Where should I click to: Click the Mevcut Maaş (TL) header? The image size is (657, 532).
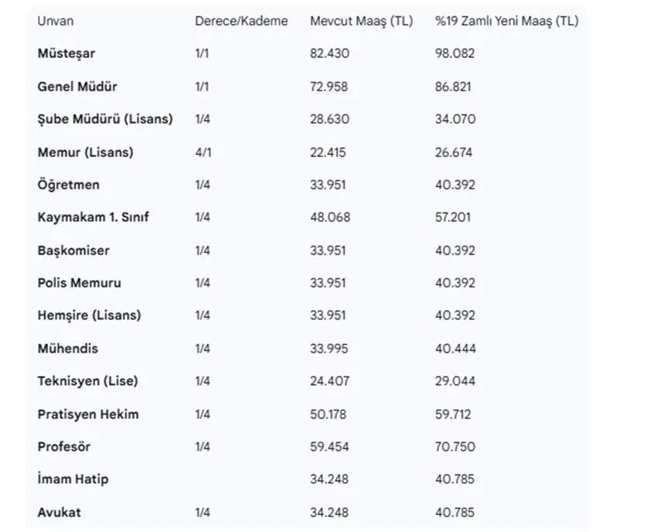pos(361,21)
